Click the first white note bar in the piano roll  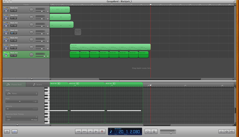tap(59, 111)
